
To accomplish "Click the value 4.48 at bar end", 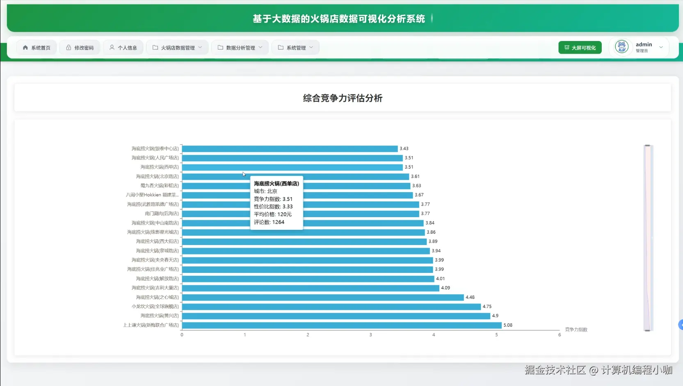I will (470, 297).
